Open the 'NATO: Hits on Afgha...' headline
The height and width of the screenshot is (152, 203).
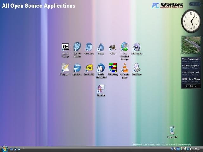(191, 79)
